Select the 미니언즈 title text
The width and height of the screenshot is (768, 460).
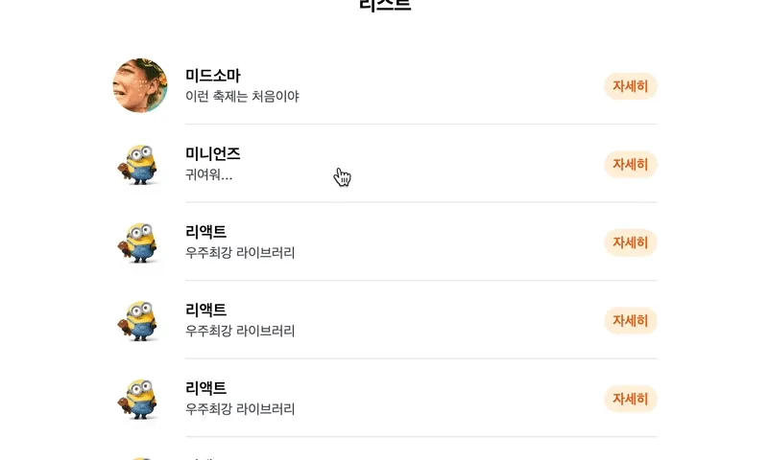click(213, 153)
